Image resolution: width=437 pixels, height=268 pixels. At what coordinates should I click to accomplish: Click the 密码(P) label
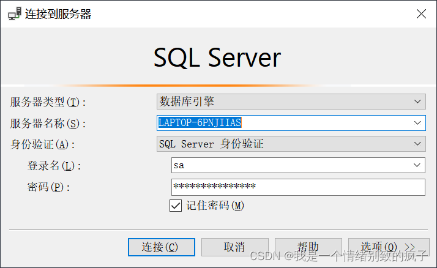[x=48, y=187]
